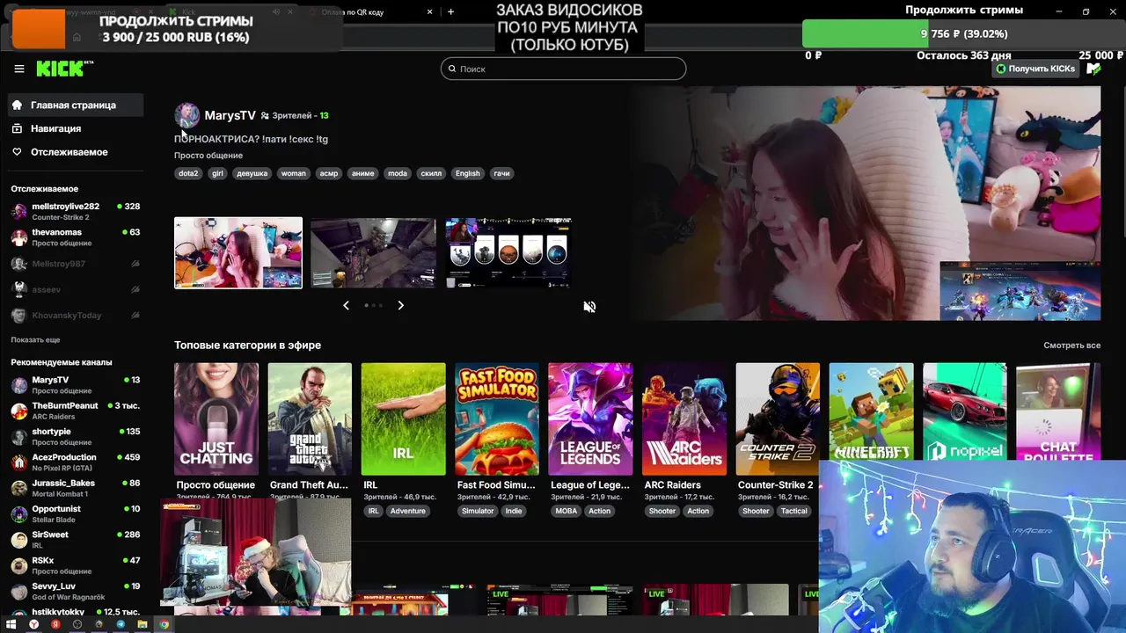
Task: Open recommended channel SirSweet
Action: [76, 540]
